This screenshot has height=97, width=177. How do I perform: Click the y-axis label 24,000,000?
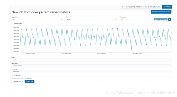pos(16,52)
